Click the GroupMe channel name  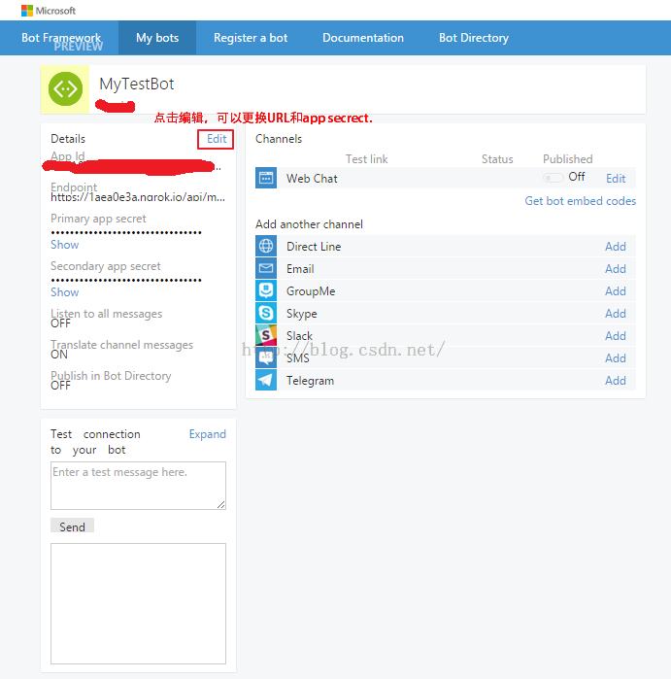coord(311,291)
